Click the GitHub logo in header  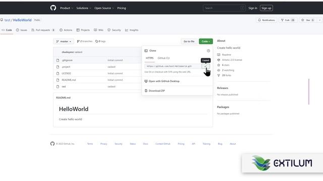click(53, 8)
